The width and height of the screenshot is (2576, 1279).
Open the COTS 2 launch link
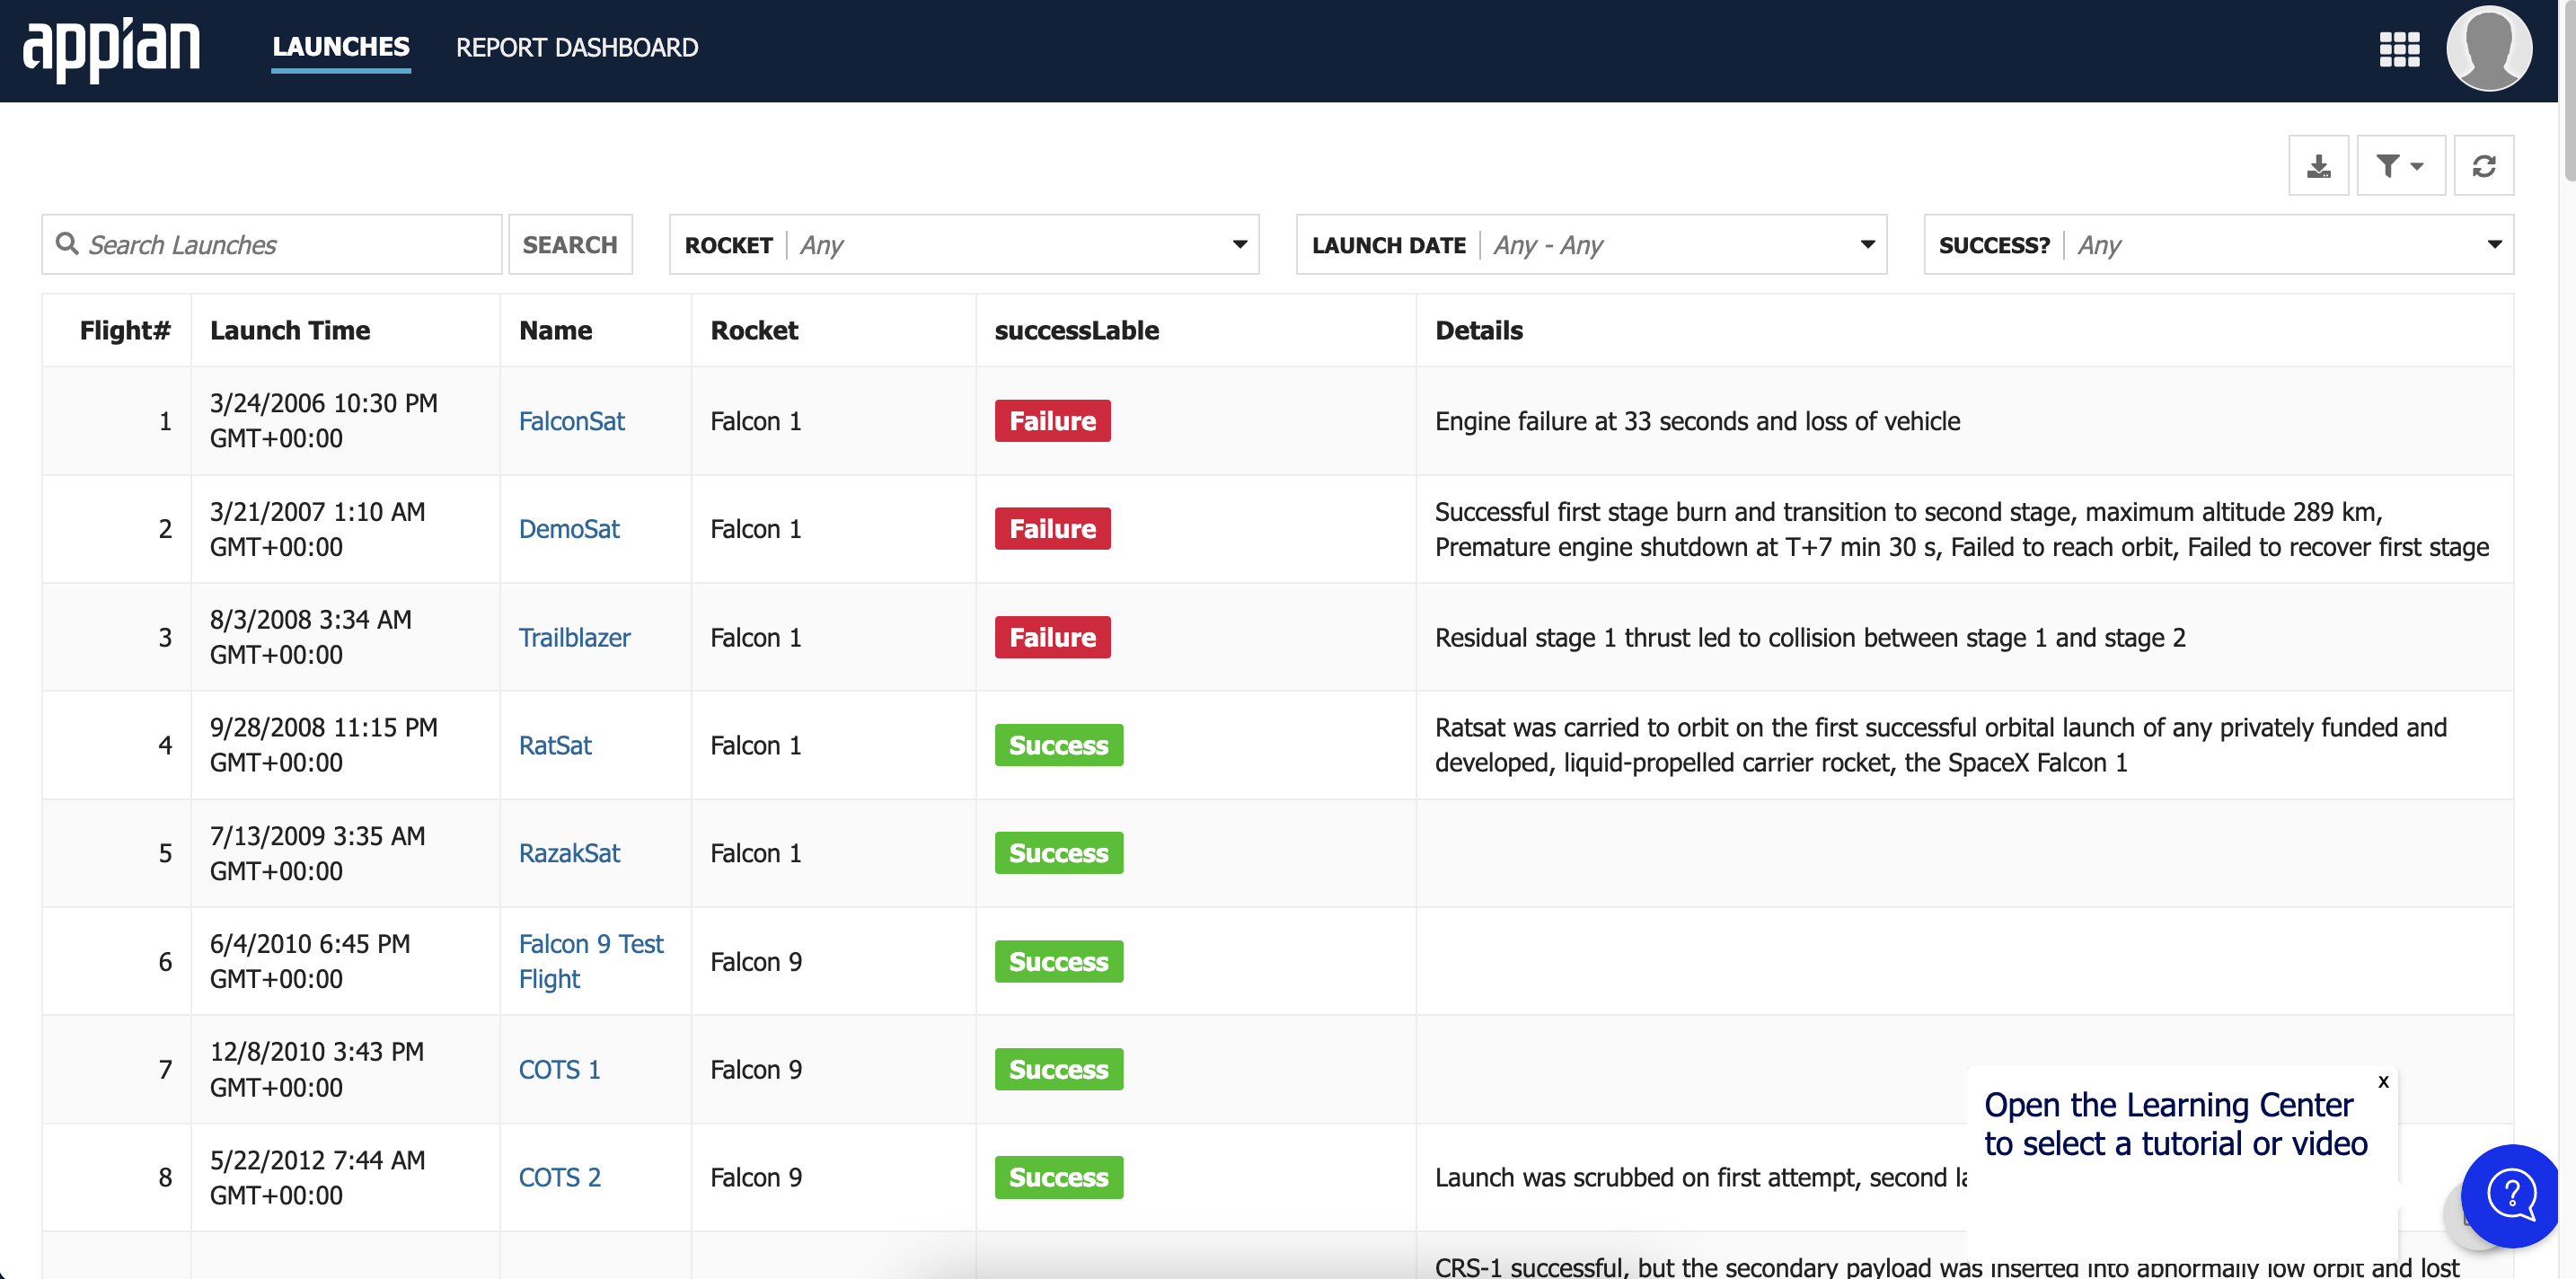(x=560, y=1177)
